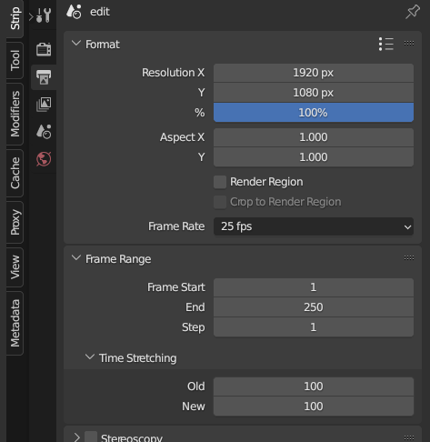
Task: Click the scene icon beside 'edit'
Action: (74, 12)
